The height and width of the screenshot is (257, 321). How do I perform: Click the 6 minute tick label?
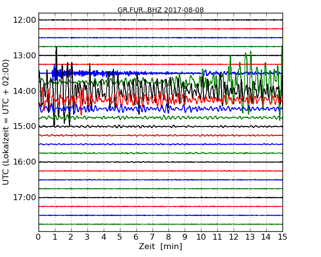point(136,237)
